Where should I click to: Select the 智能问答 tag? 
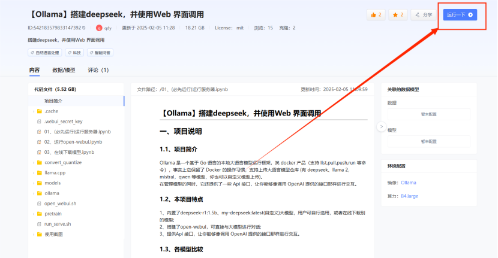pos(100,53)
